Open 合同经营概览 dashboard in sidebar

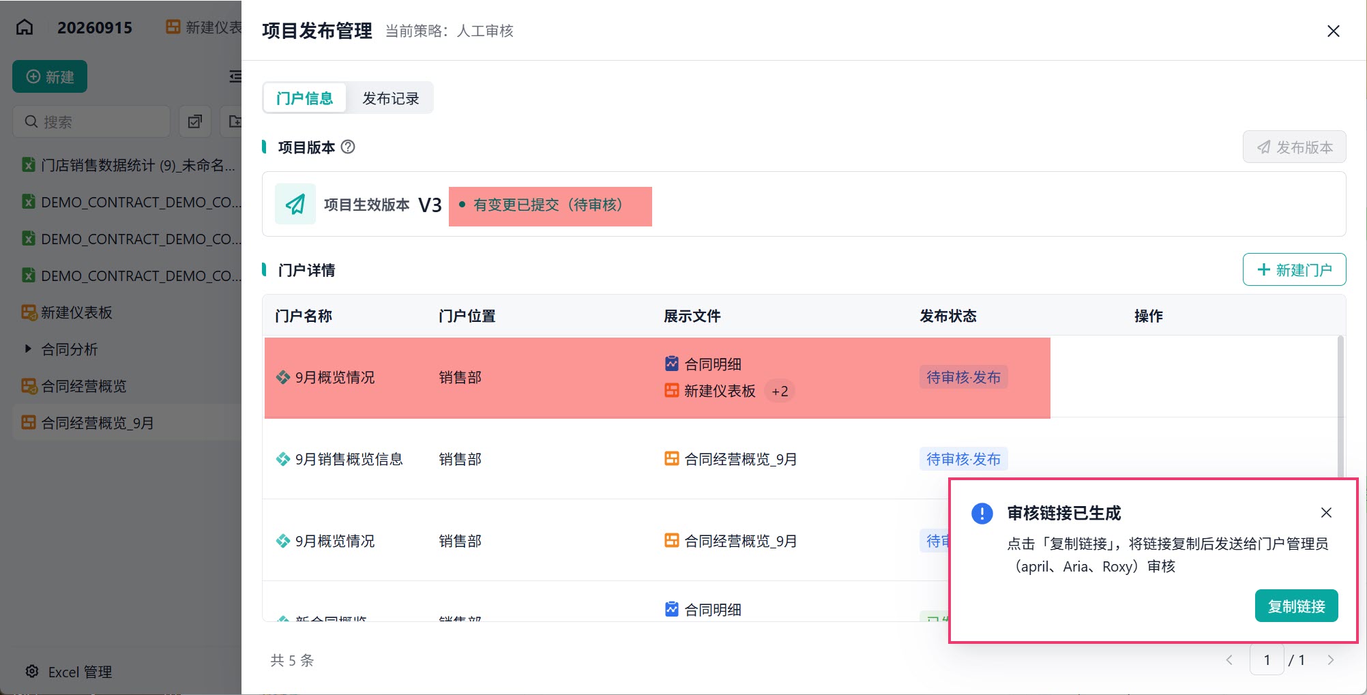75,386
